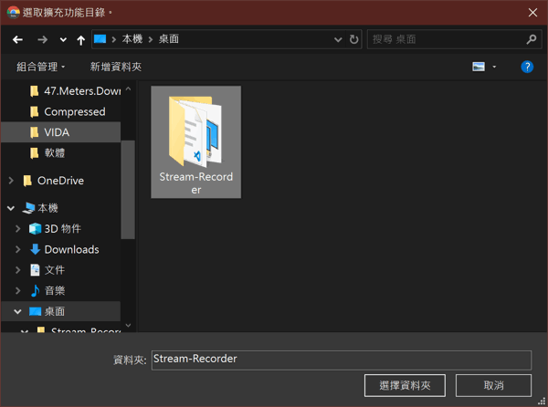
Task: Open the recent locations dropdown arrow
Action: pos(63,40)
